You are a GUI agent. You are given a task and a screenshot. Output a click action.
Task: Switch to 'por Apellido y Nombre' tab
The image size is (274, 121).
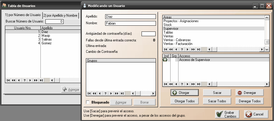(61, 15)
